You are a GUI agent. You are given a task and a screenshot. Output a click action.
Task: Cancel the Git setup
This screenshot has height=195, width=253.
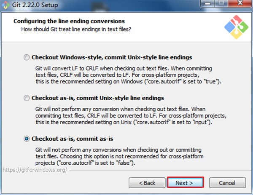click(228, 183)
